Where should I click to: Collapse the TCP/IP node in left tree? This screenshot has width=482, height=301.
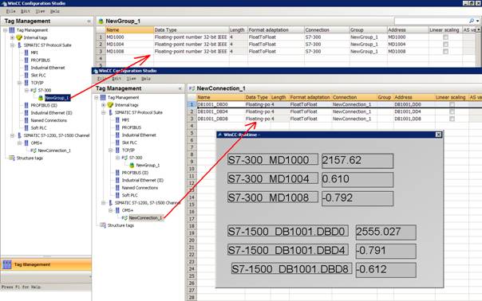coord(19,83)
